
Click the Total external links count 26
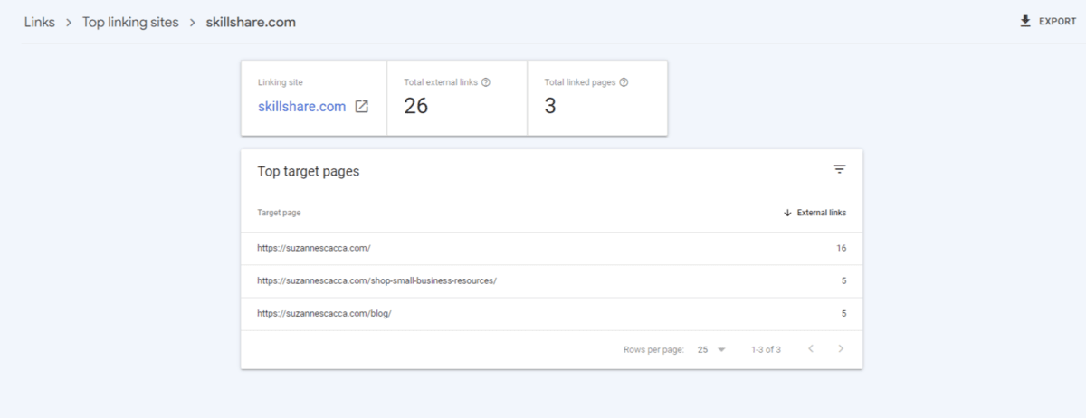pyautogui.click(x=415, y=106)
